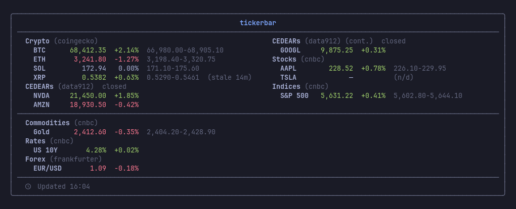Click the tickerbar title
516x209 pixels.
[258, 23]
